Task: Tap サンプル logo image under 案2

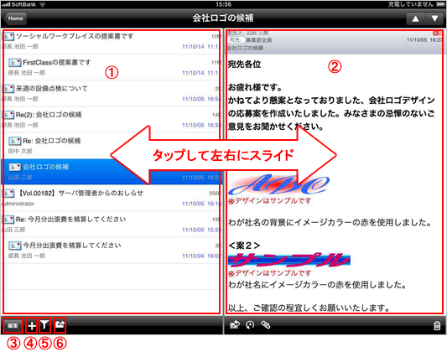Action: [289, 260]
